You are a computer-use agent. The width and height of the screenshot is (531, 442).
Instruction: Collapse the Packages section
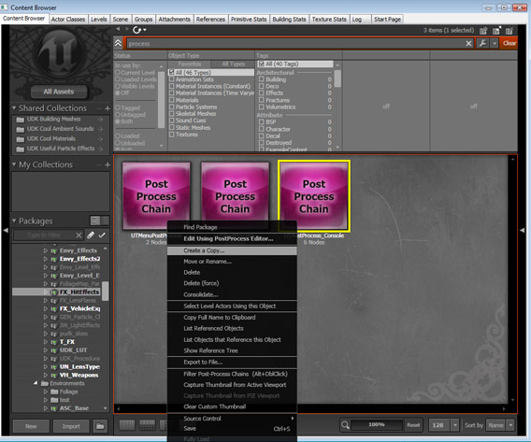[14, 221]
